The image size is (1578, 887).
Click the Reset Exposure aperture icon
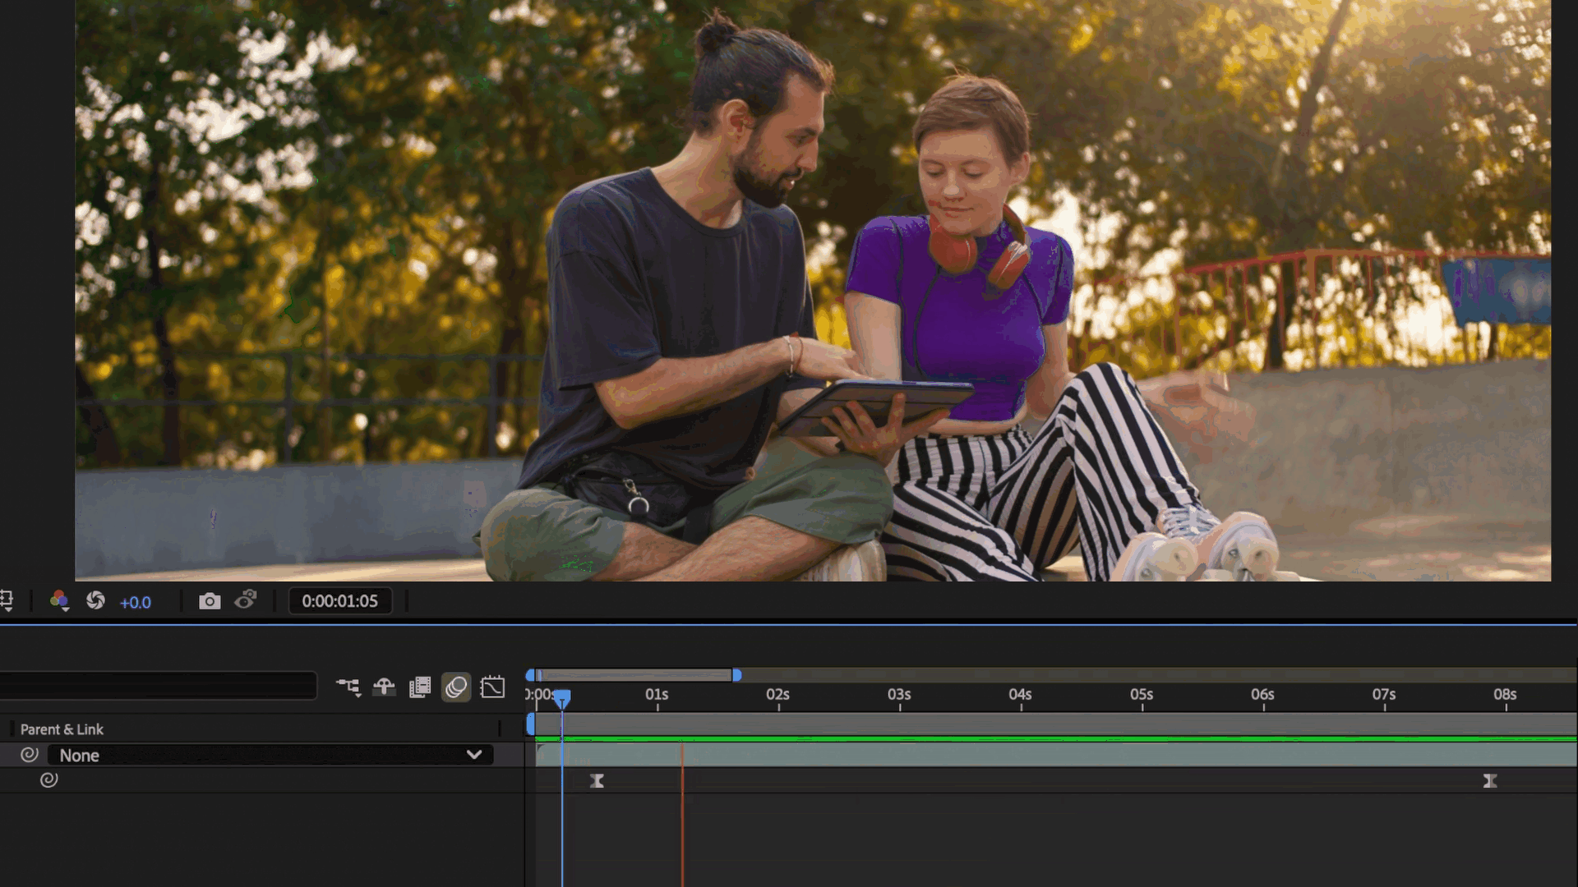point(95,600)
